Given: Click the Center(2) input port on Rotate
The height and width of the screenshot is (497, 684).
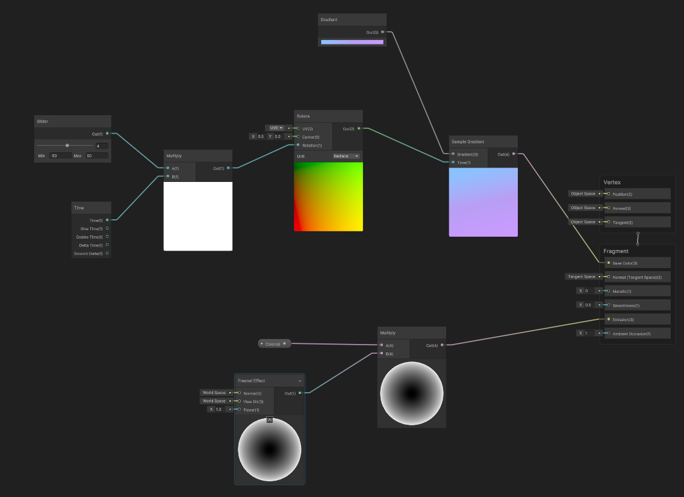Looking at the screenshot, I should point(298,137).
